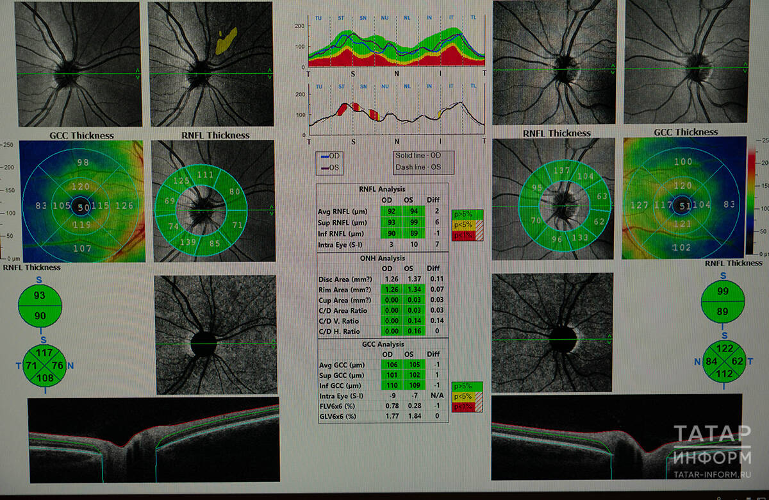The height and width of the screenshot is (500, 769).
Task: Click the bottom-left B-scan cross-section image
Action: click(x=154, y=440)
